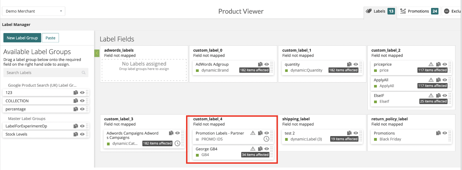Click the 25 items affected badge
The height and width of the screenshot is (170, 462).
(434, 101)
